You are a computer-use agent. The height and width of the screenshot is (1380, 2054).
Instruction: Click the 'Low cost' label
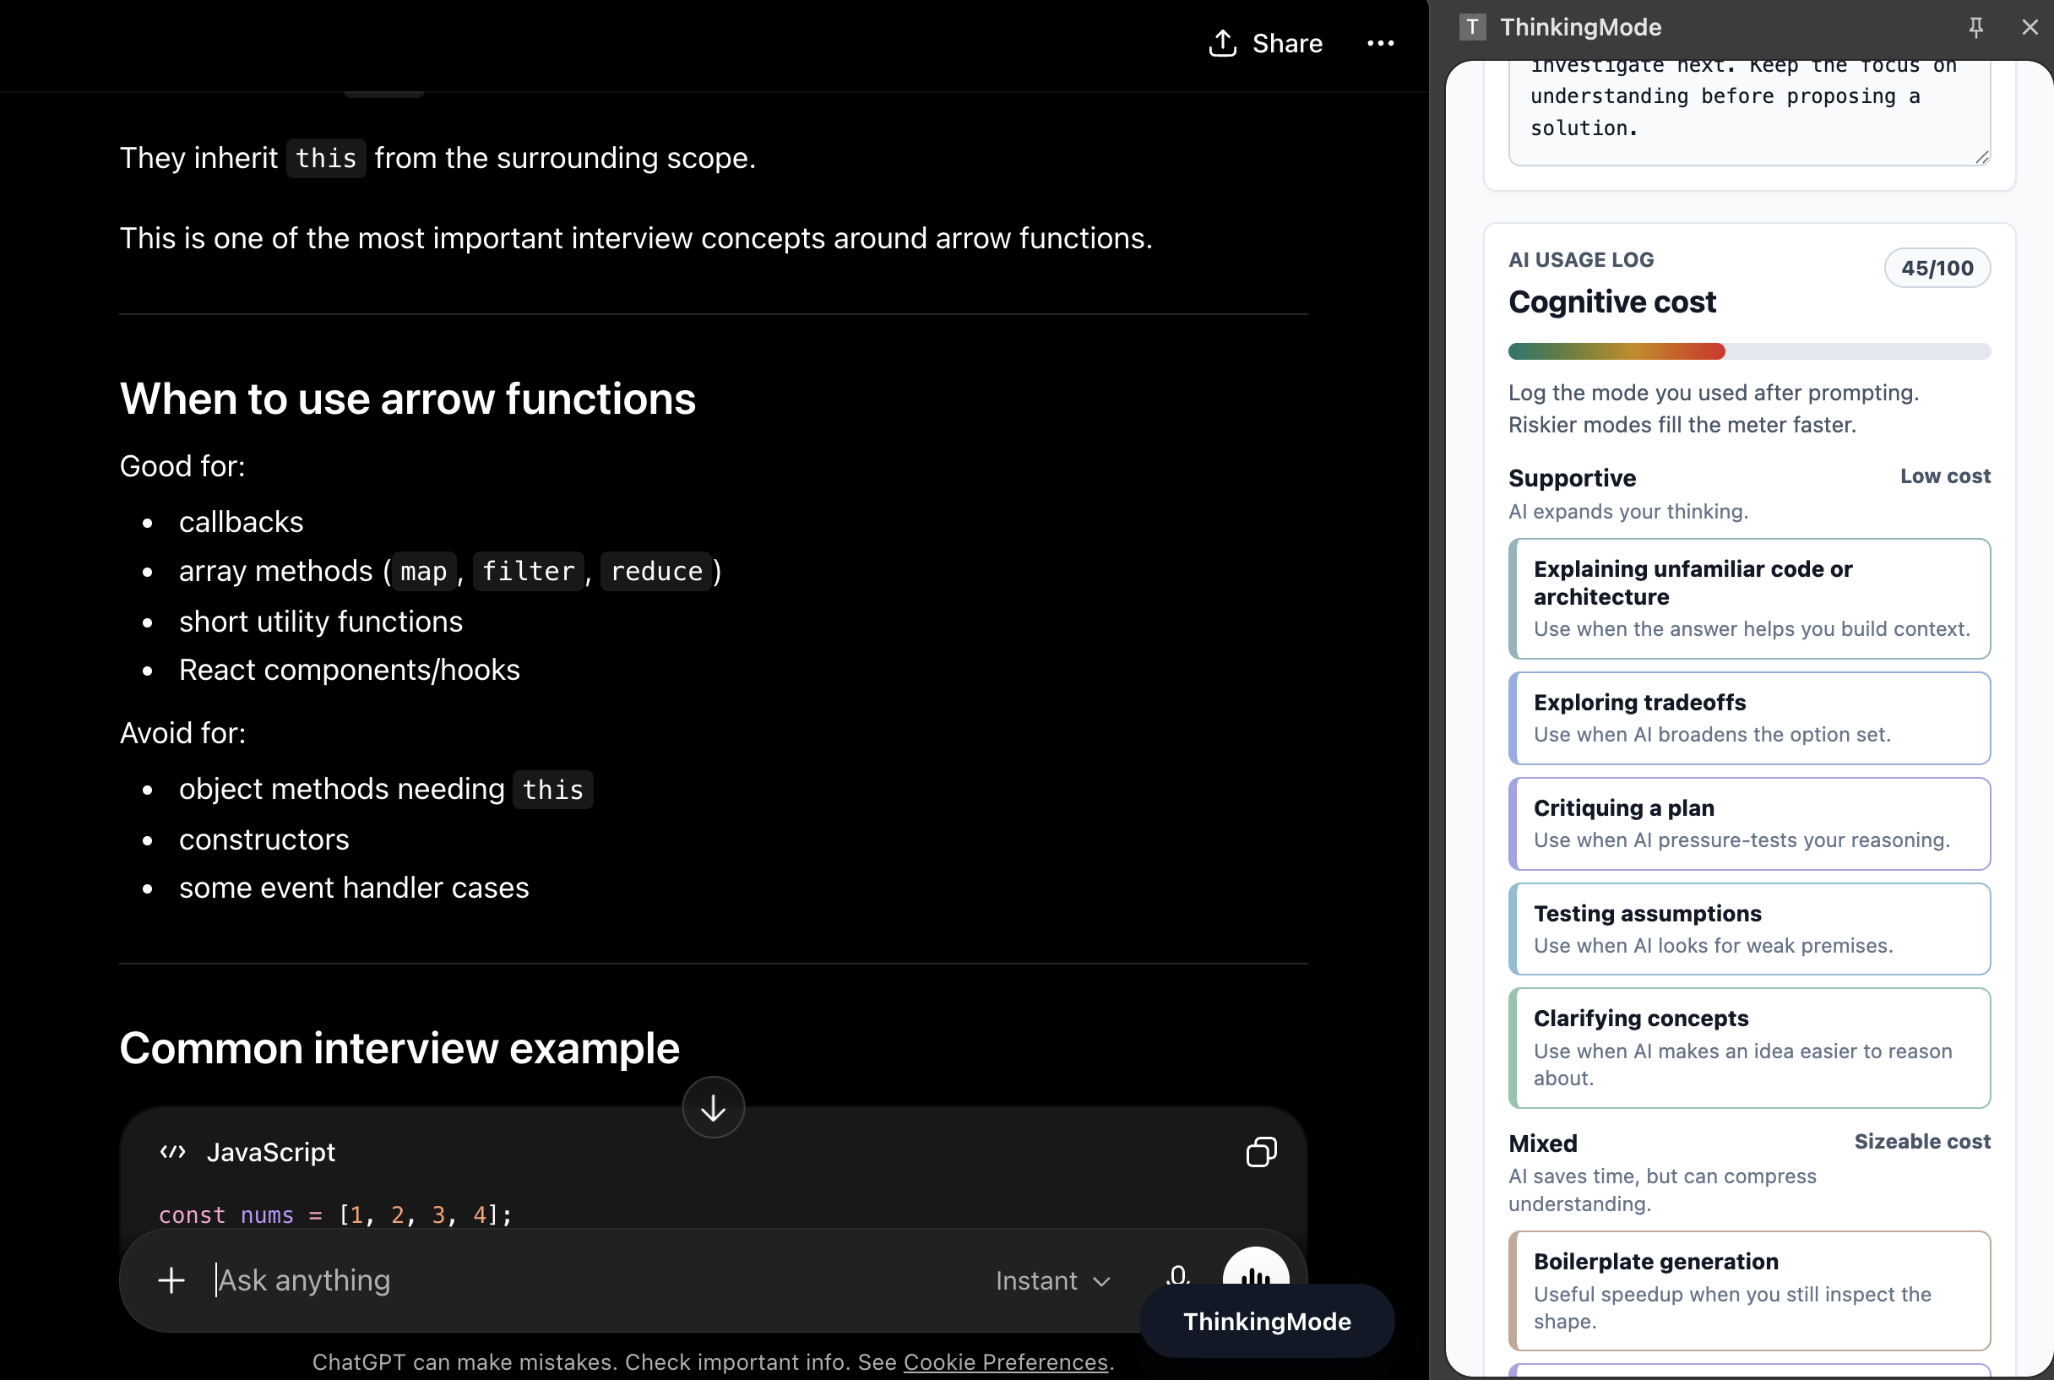[1945, 476]
